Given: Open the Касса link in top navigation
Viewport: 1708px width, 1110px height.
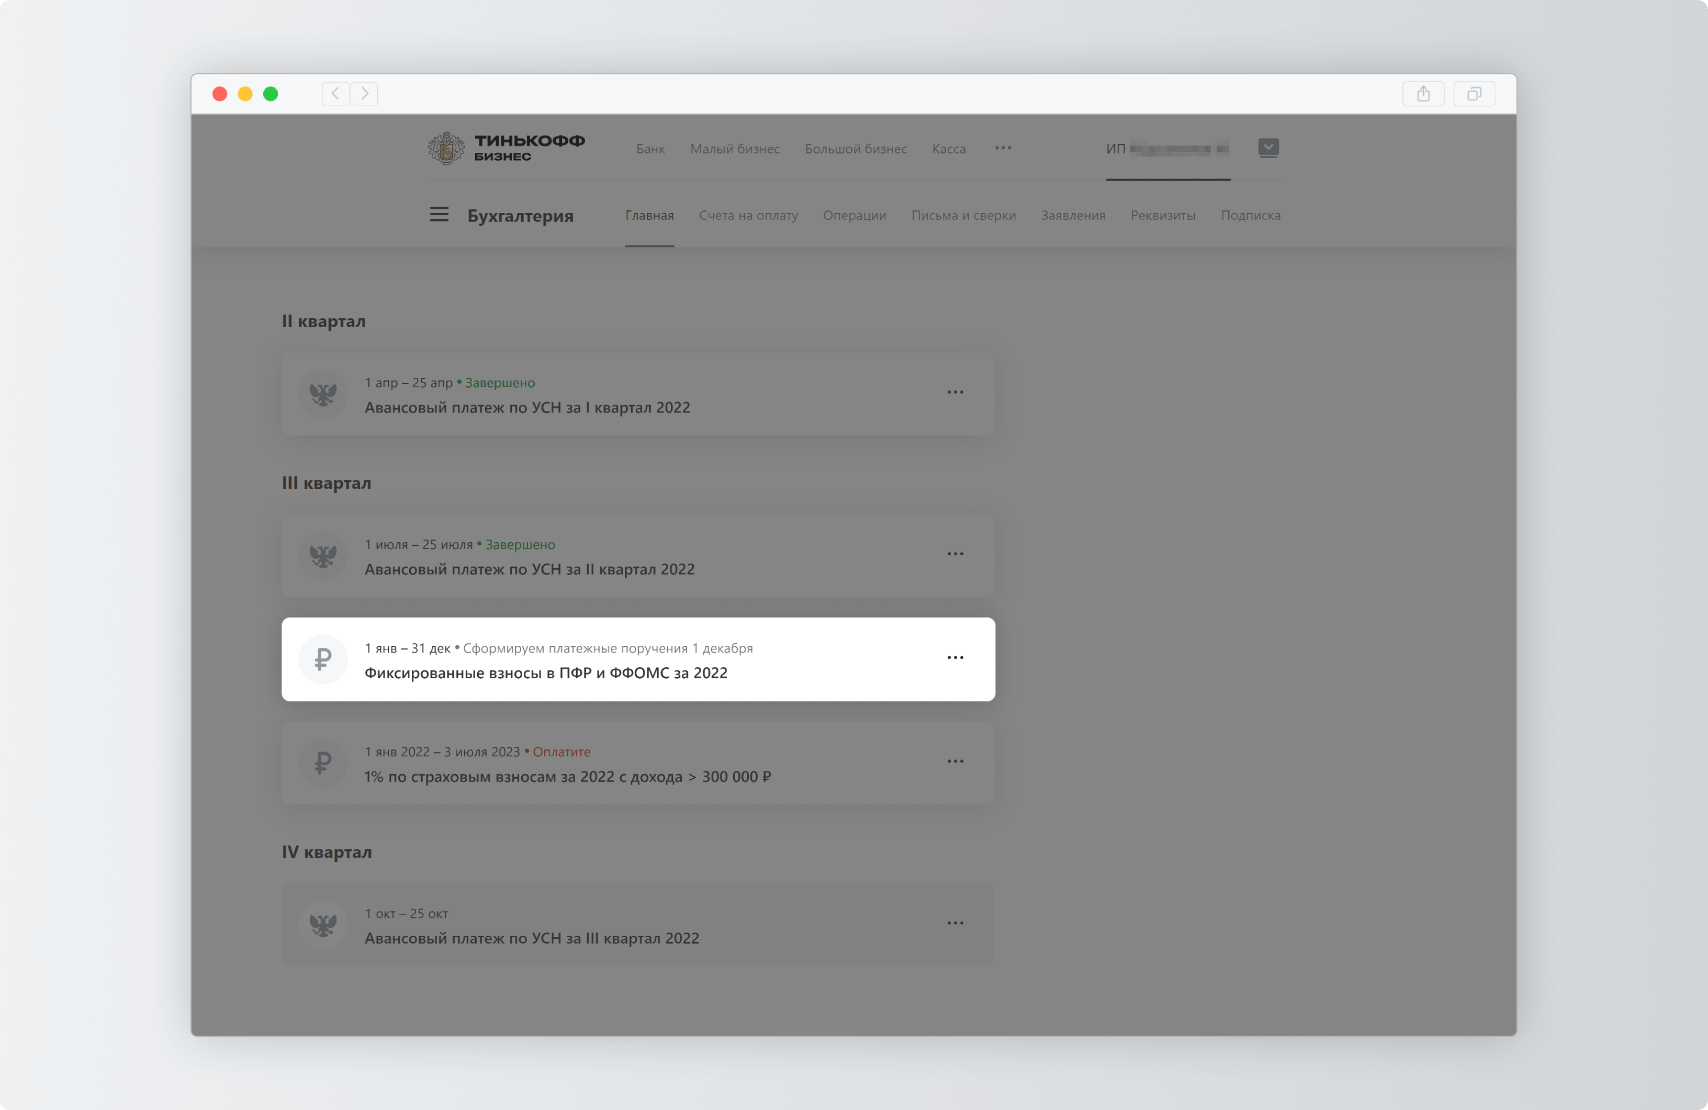Looking at the screenshot, I should point(948,149).
